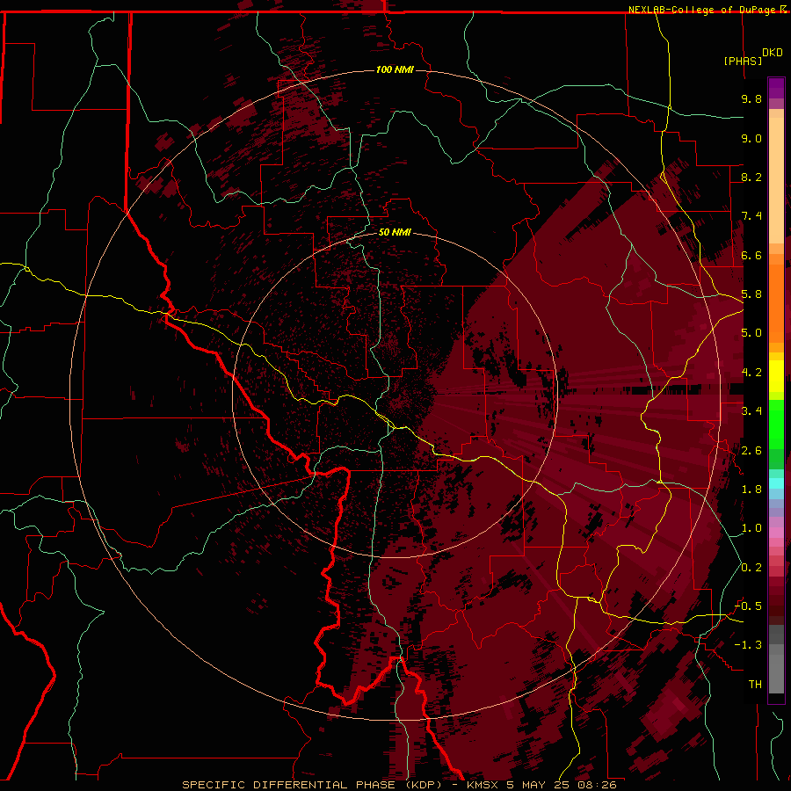
Task: Click the 5.0 scale value
Action: tap(751, 333)
